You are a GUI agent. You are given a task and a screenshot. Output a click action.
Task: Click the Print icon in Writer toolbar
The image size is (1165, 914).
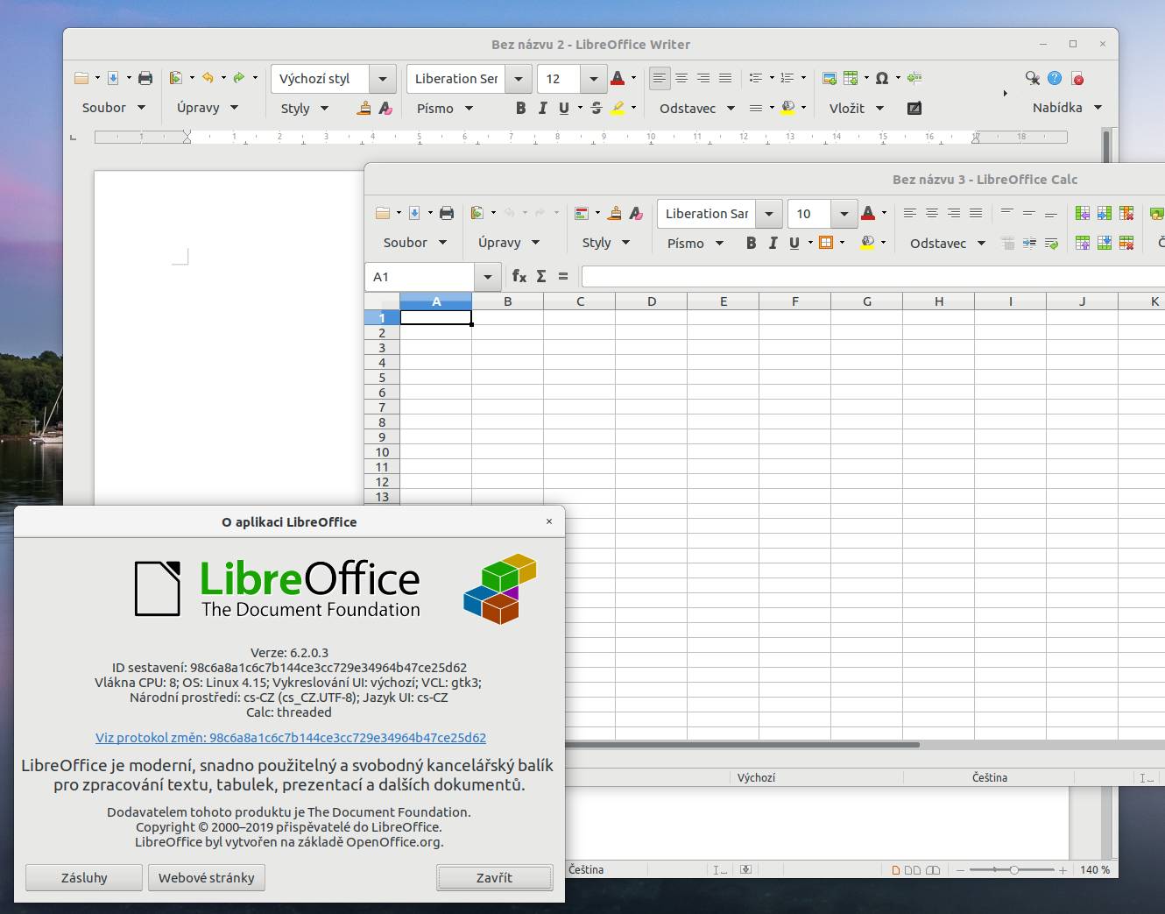[x=145, y=78]
